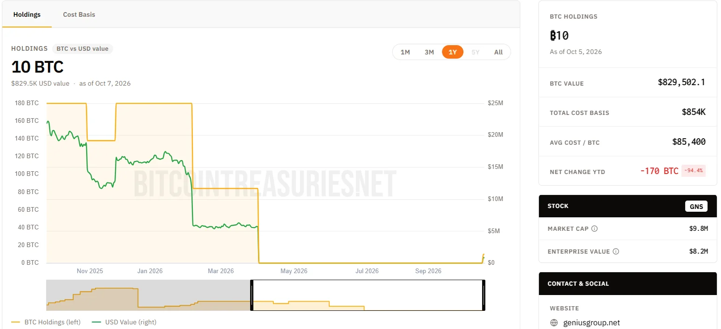Toggle USD Value legend series
The image size is (721, 329).
124,322
